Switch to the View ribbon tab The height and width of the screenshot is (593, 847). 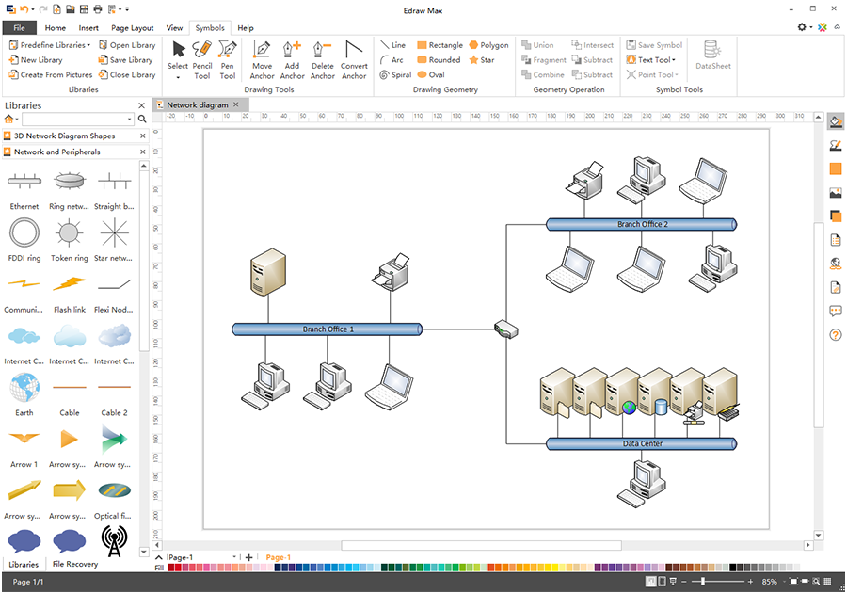click(174, 27)
